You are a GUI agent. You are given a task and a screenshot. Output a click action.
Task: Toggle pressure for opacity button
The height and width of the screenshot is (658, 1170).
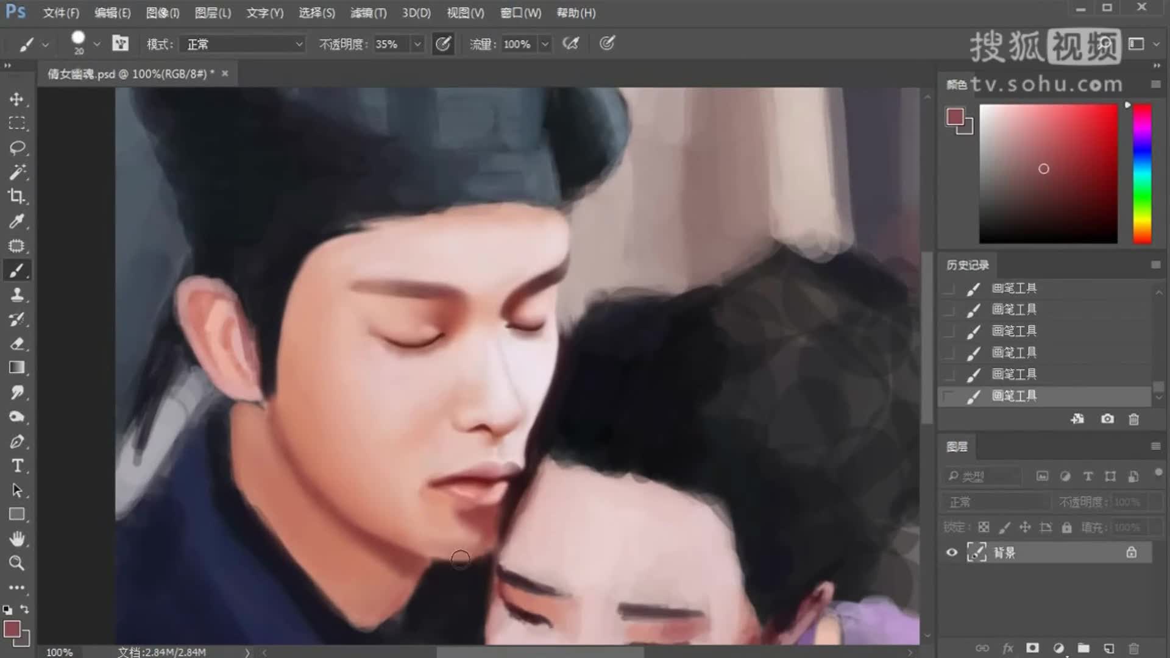(443, 43)
